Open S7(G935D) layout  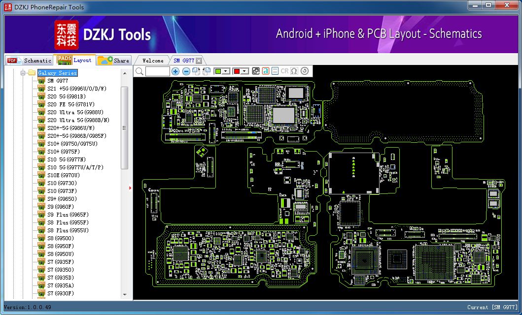point(61,278)
